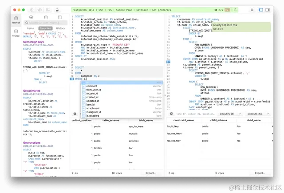Toggle the left sidebar panel
This screenshot has height=193, width=284.
click(x=261, y=10)
